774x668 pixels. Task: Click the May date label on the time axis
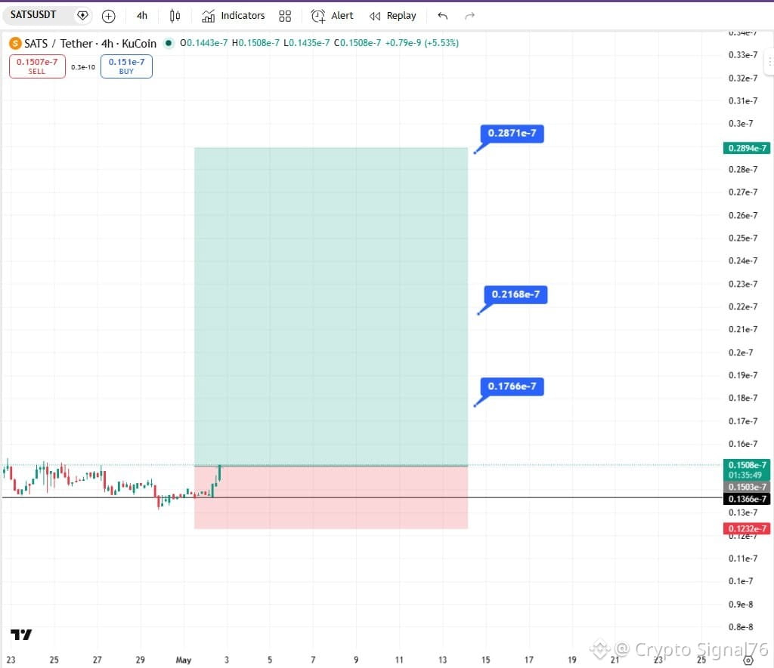coord(183,660)
